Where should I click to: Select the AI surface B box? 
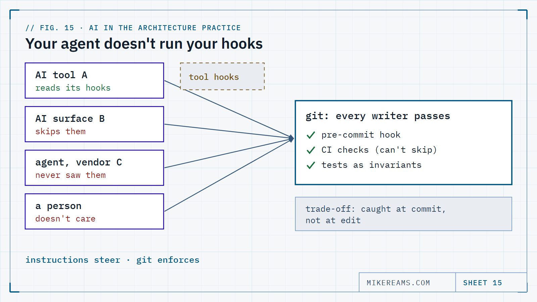94,124
